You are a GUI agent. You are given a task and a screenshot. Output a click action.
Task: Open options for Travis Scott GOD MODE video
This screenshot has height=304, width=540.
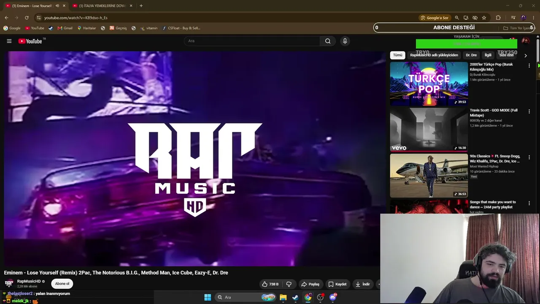coord(529,111)
